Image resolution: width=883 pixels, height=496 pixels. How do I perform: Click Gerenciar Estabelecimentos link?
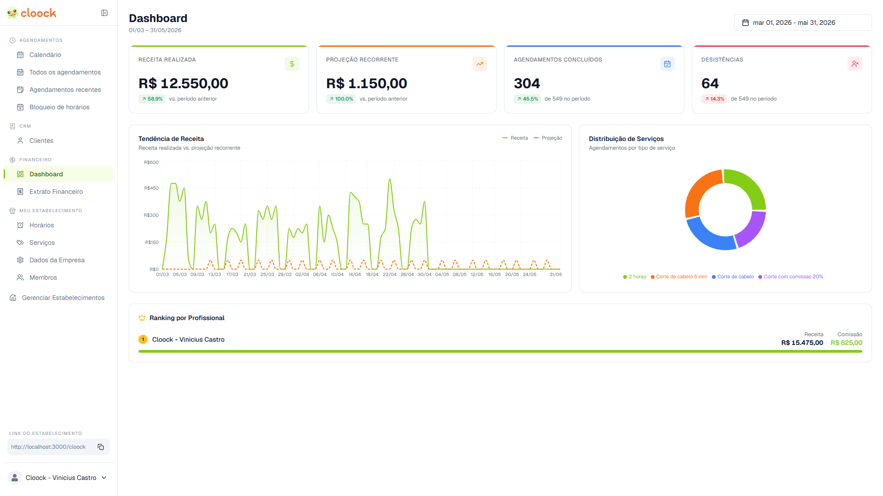point(63,297)
